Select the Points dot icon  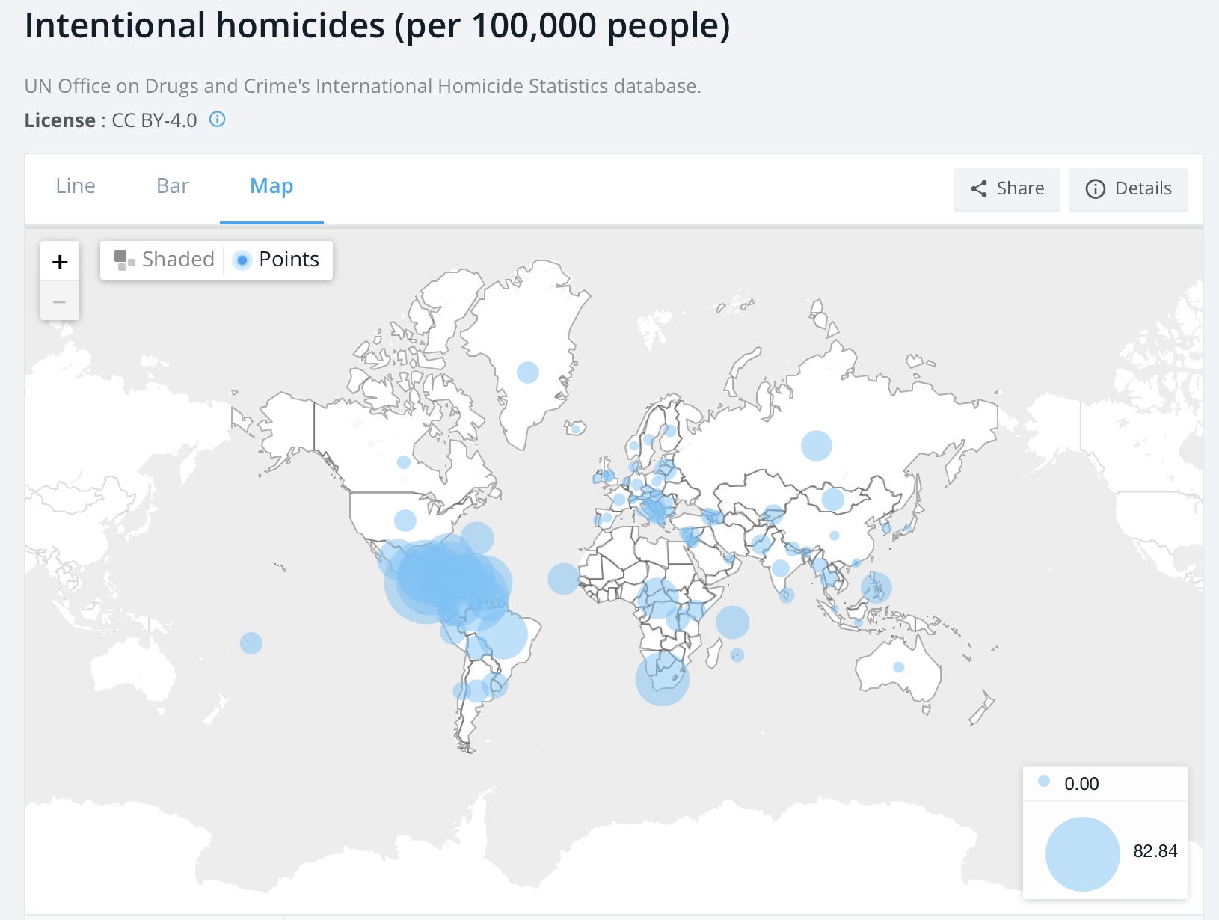[242, 260]
